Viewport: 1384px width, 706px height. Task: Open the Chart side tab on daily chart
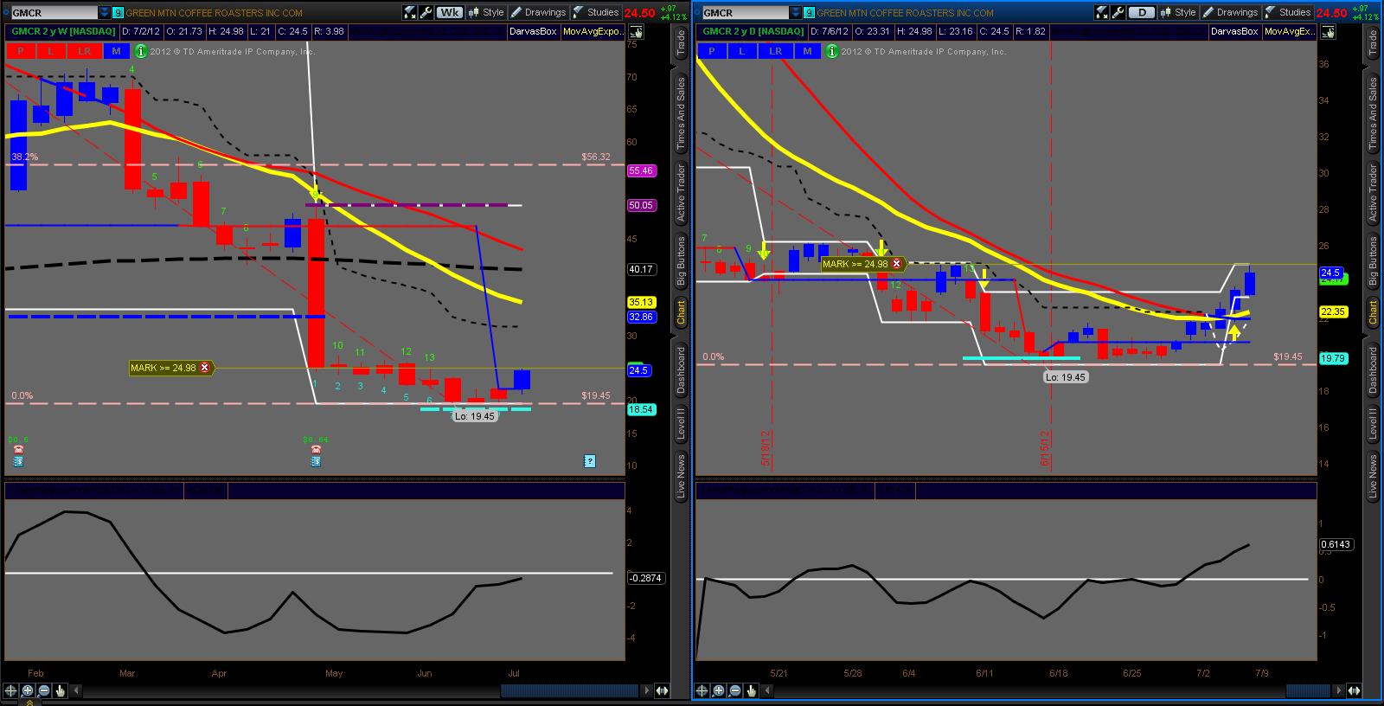[x=1373, y=312]
